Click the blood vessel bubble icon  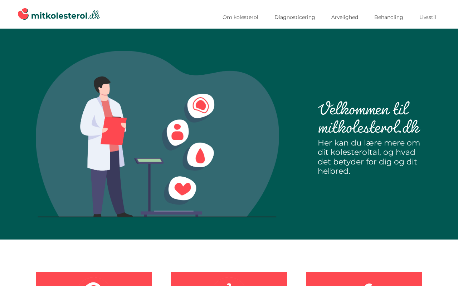pyautogui.click(x=201, y=106)
